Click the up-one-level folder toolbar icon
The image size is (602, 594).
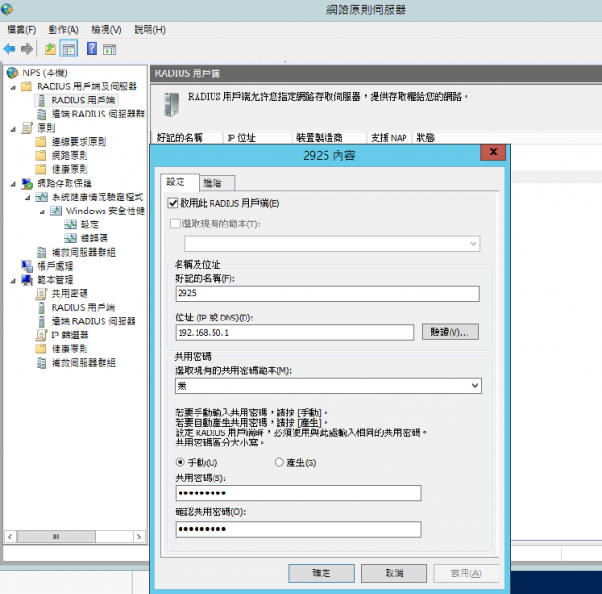click(x=50, y=49)
